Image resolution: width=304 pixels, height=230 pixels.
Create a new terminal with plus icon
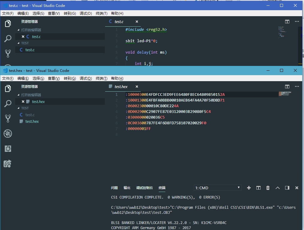pos(249,188)
